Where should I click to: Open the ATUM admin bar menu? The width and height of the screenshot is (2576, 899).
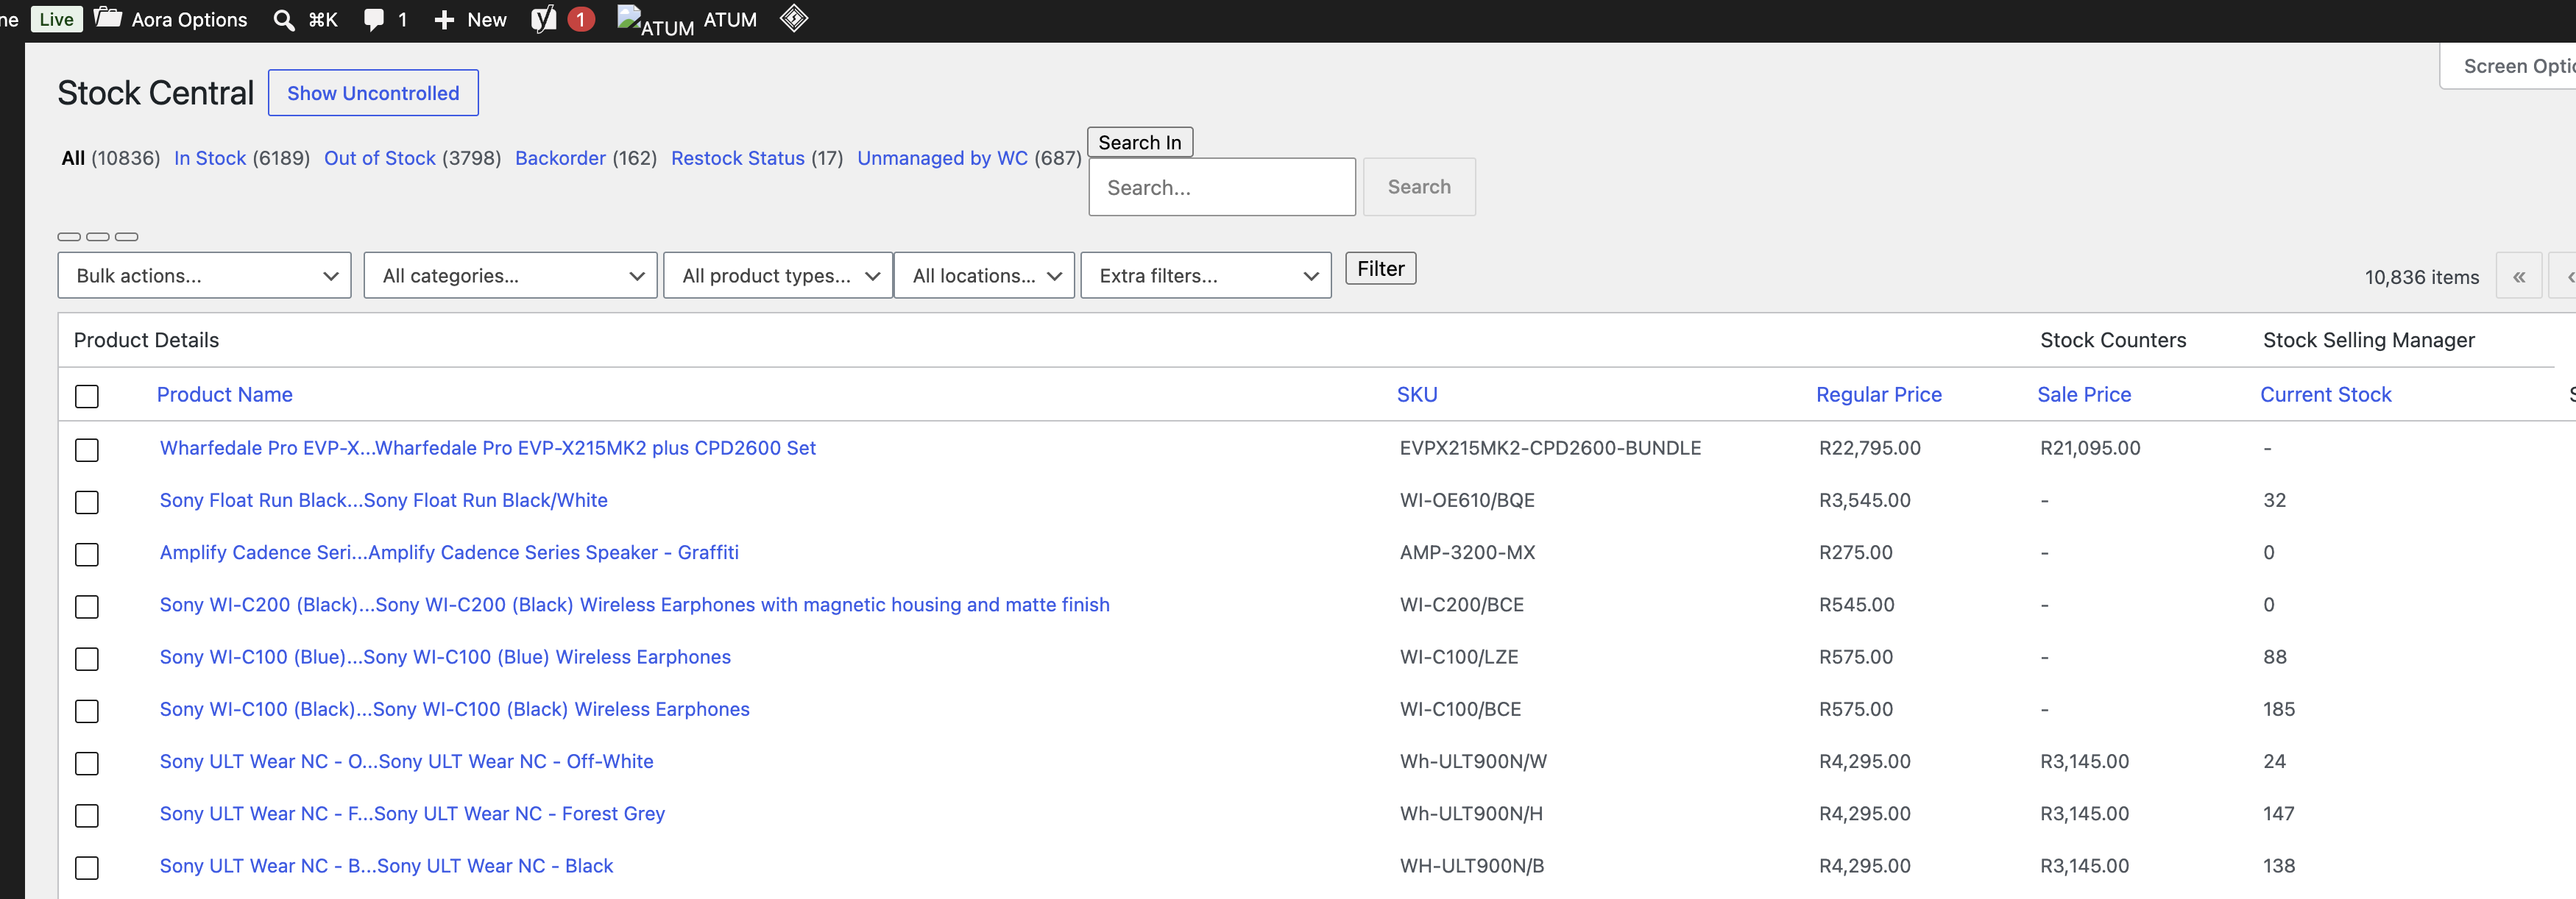[x=730, y=20]
